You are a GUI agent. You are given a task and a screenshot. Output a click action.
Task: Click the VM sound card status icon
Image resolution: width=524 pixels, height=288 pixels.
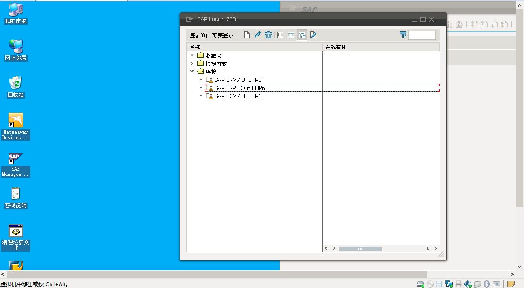[468, 284]
